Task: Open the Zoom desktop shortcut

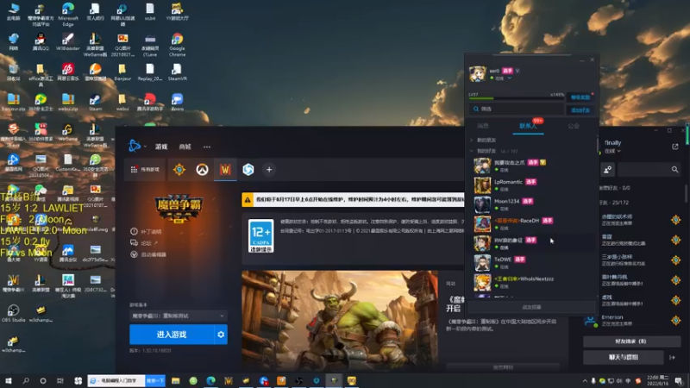Action: point(178,102)
